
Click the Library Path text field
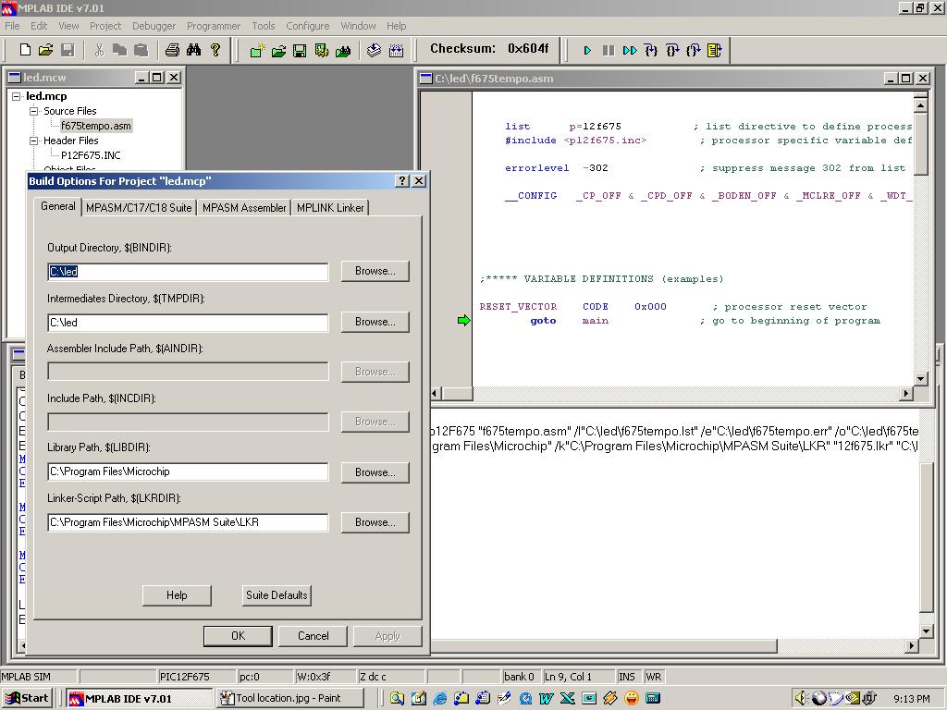pos(188,471)
